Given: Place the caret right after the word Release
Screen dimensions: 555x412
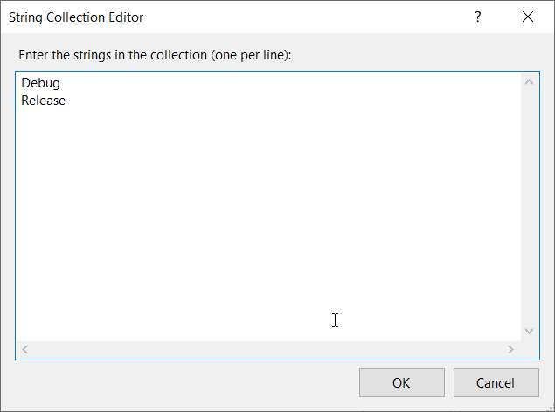Looking at the screenshot, I should [x=66, y=101].
